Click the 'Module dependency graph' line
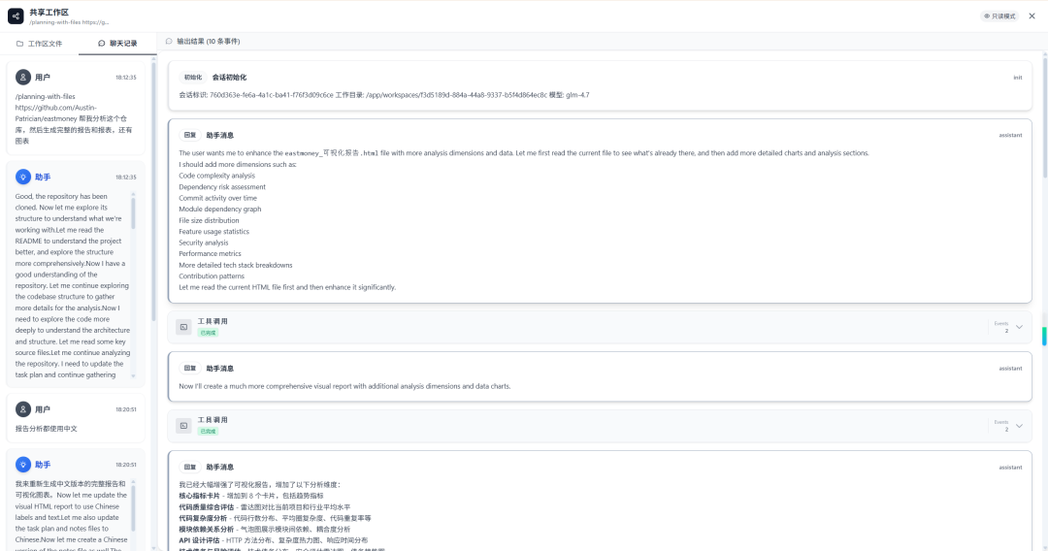Screen dimensions: 1048x551 pos(220,209)
